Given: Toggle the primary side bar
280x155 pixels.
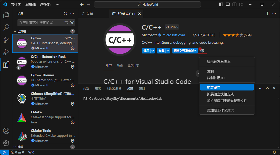Looking at the screenshot, I should tap(221, 4).
